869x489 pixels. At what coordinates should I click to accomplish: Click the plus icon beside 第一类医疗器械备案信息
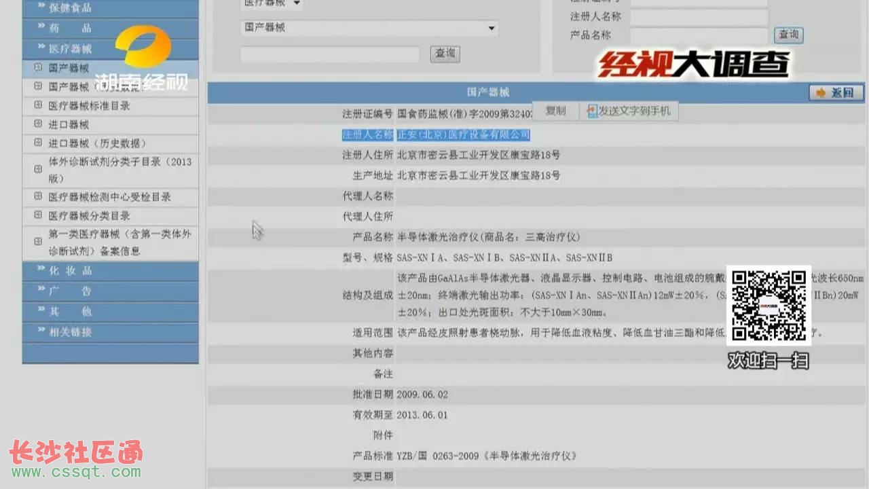(x=37, y=242)
